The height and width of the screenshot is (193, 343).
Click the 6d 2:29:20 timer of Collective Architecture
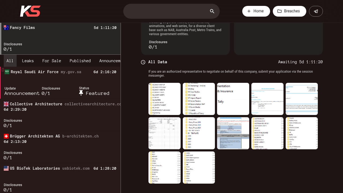click(x=15, y=109)
